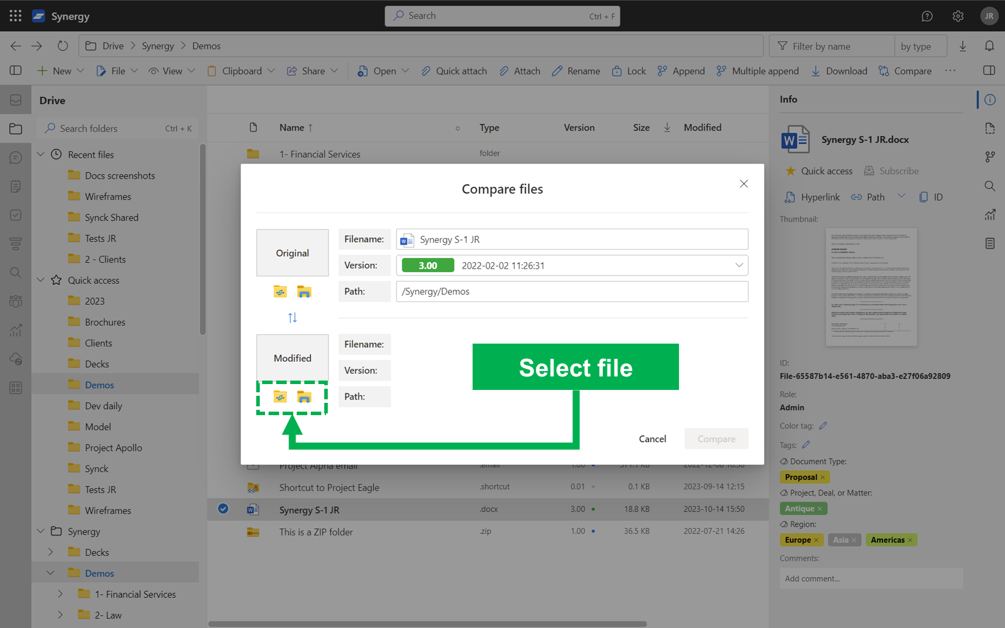
Task: Expand the Path options chevron in Info
Action: [901, 196]
